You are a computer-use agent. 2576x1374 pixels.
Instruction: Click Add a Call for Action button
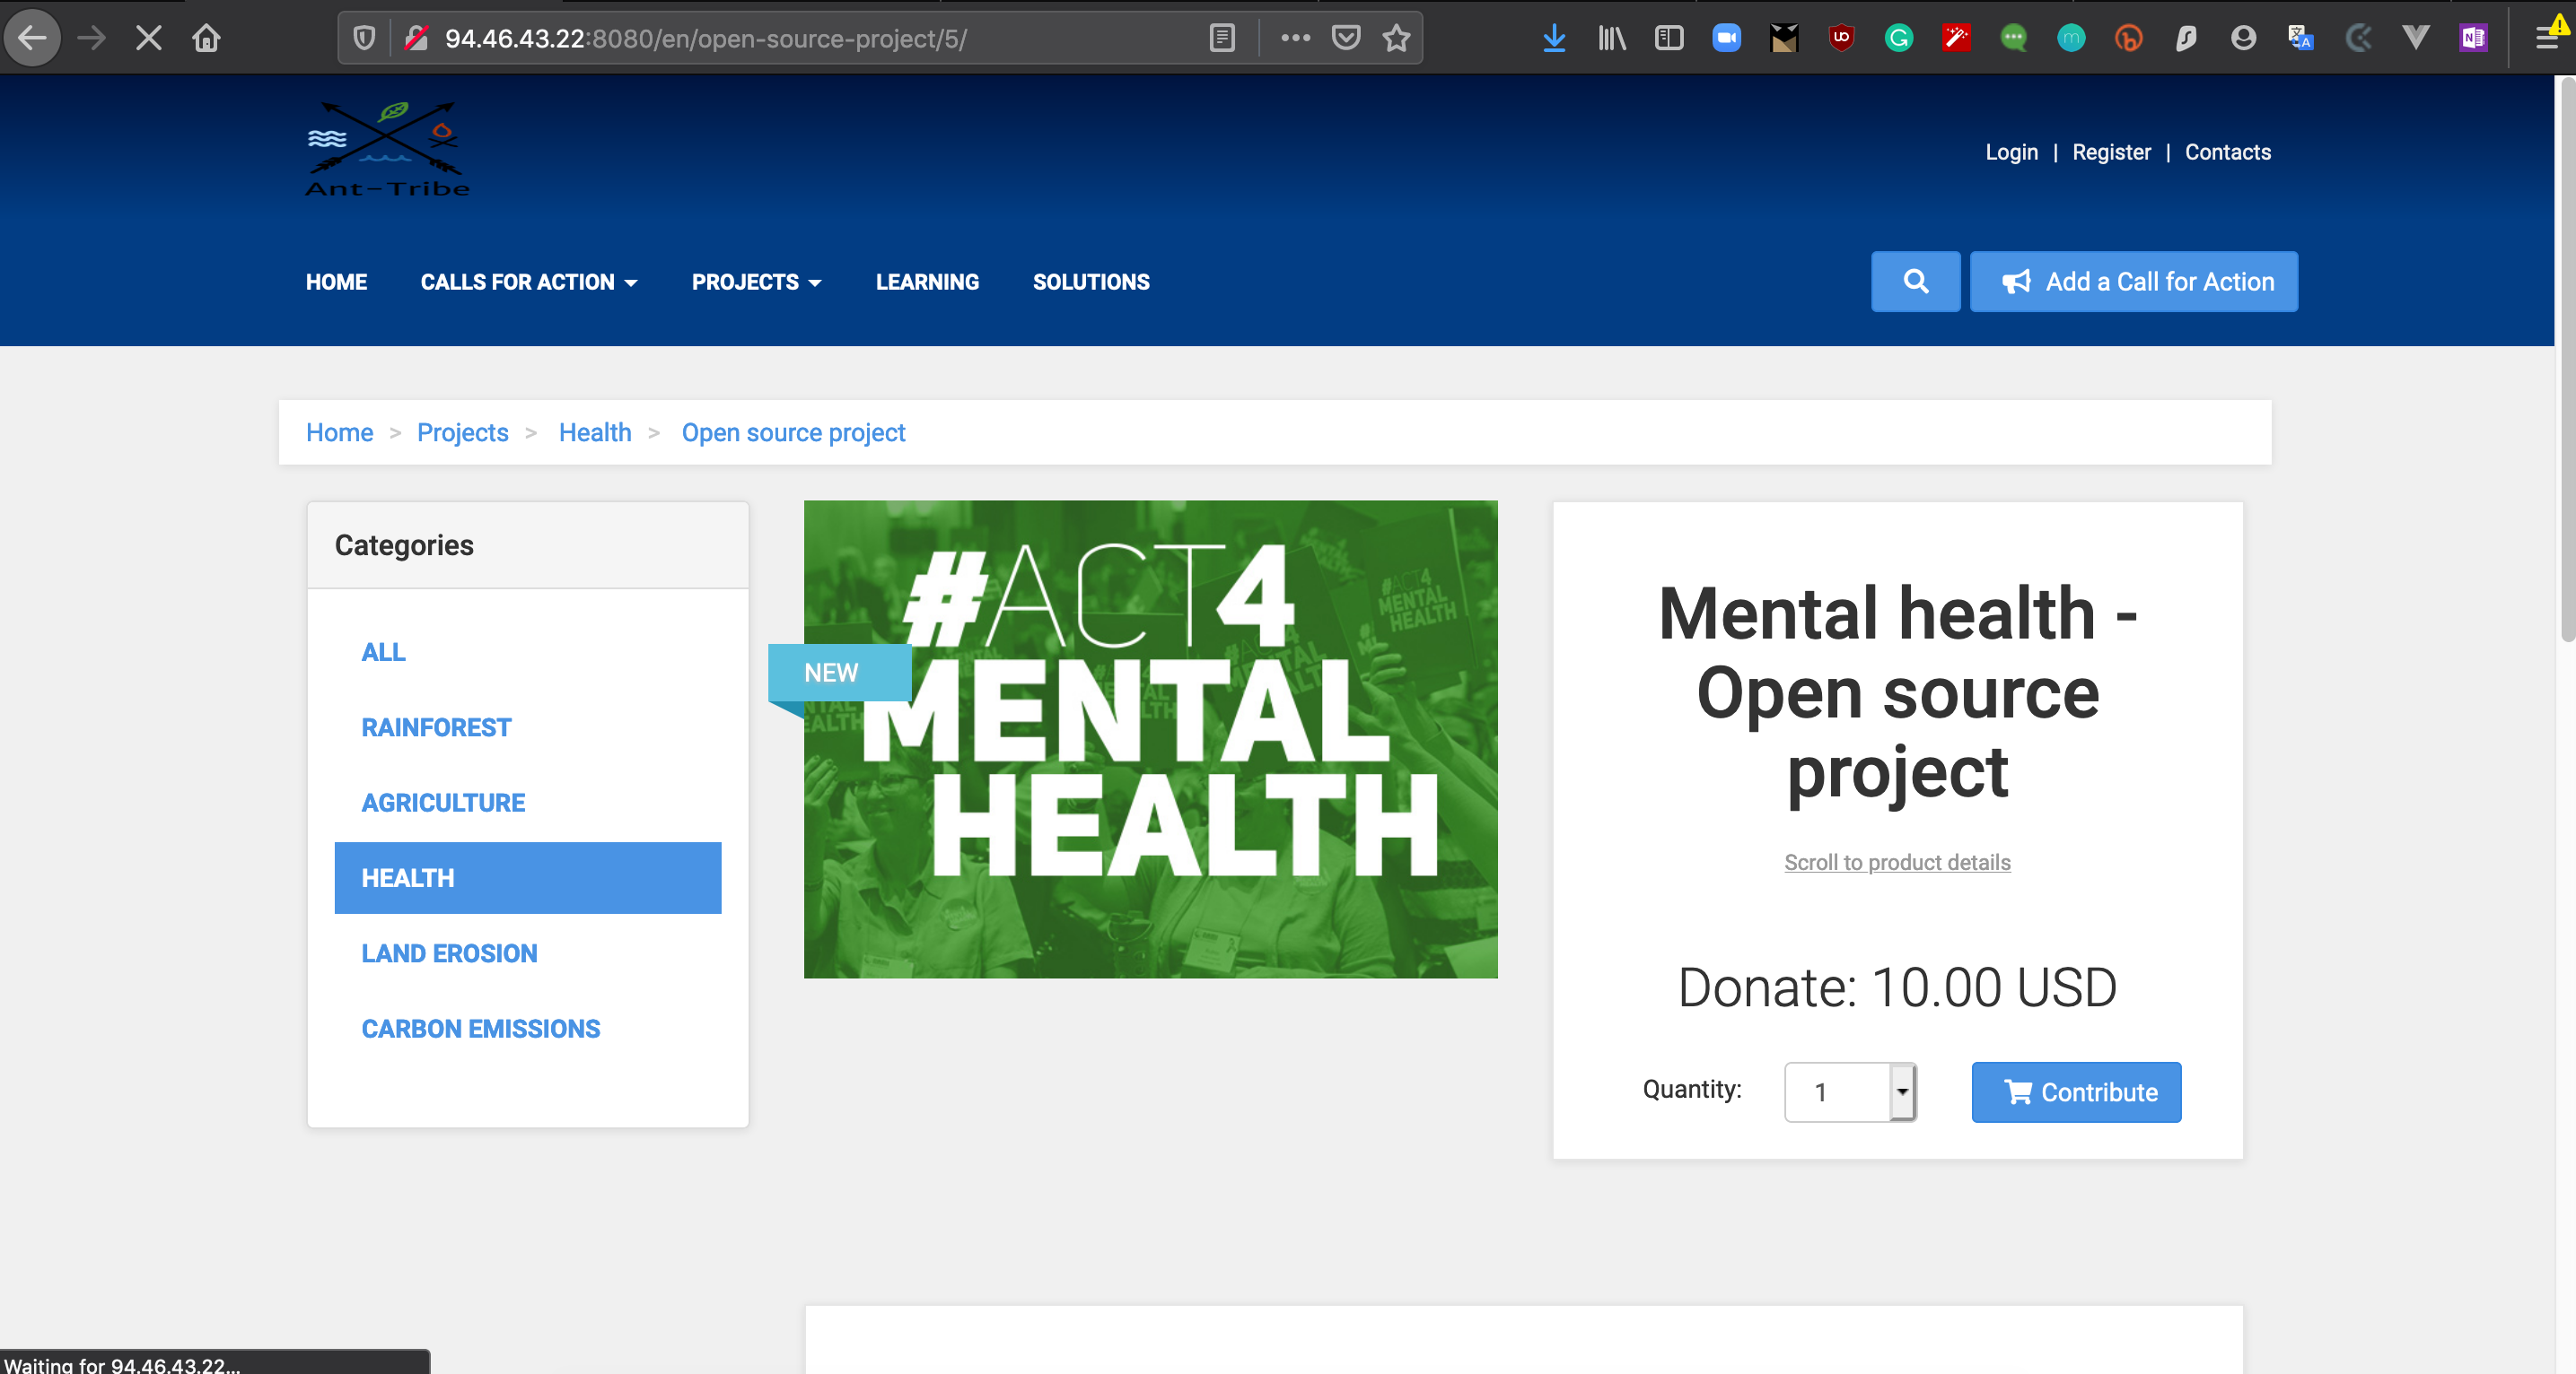(2133, 282)
